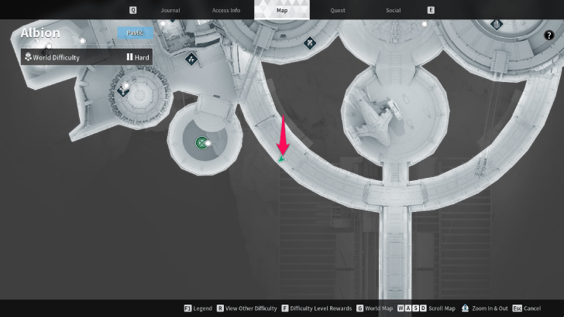Switch to the Access Info tab

coord(225,10)
